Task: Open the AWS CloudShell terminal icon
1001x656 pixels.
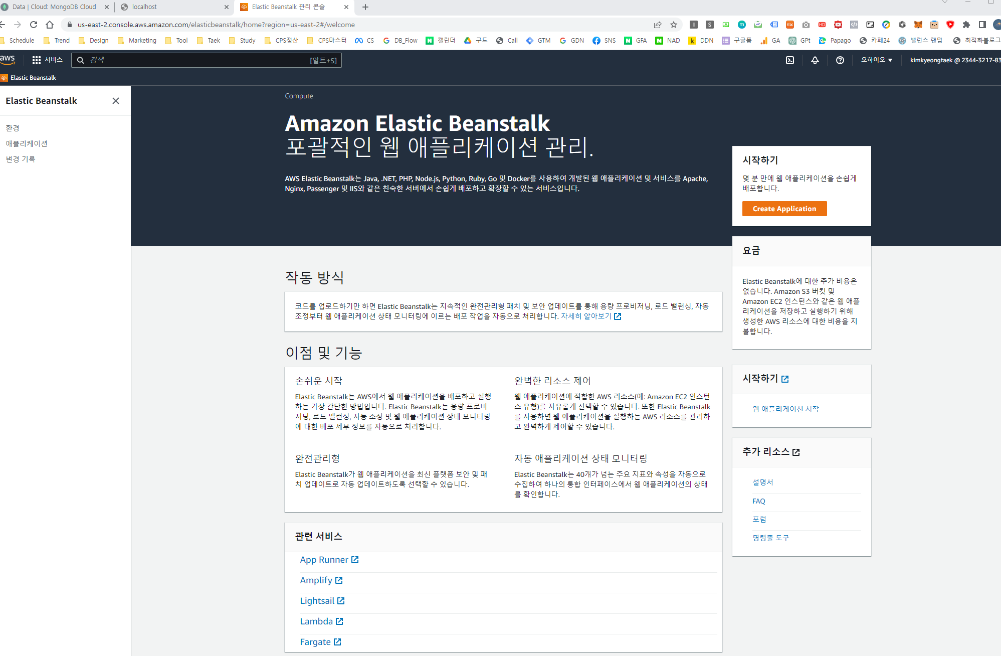Action: (790, 60)
